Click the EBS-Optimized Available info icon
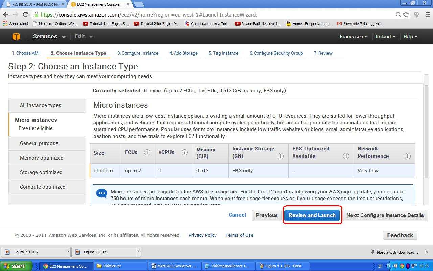Screen dimensions: 433x271 coord(346,156)
